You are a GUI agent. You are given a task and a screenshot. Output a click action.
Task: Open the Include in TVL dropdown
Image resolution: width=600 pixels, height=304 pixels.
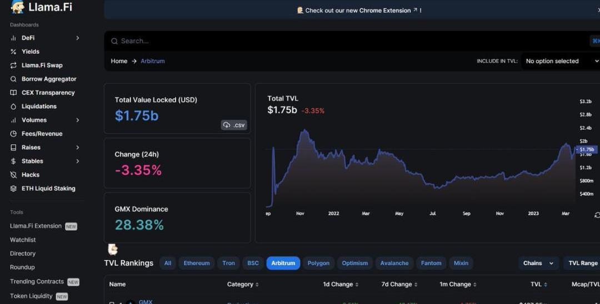[x=561, y=61]
